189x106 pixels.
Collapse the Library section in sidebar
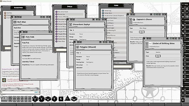pos(185,21)
